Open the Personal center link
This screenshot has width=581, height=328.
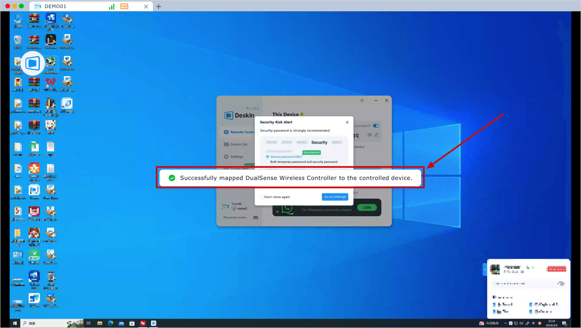(235, 218)
